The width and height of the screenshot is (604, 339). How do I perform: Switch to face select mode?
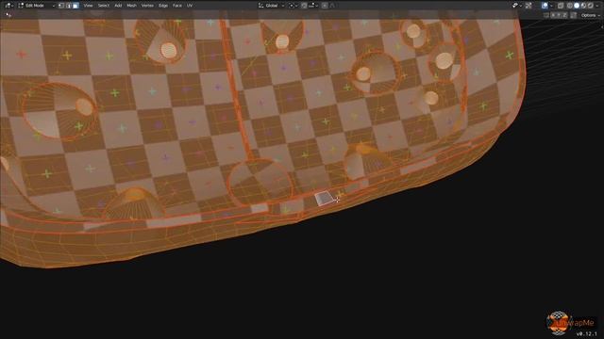pos(75,6)
